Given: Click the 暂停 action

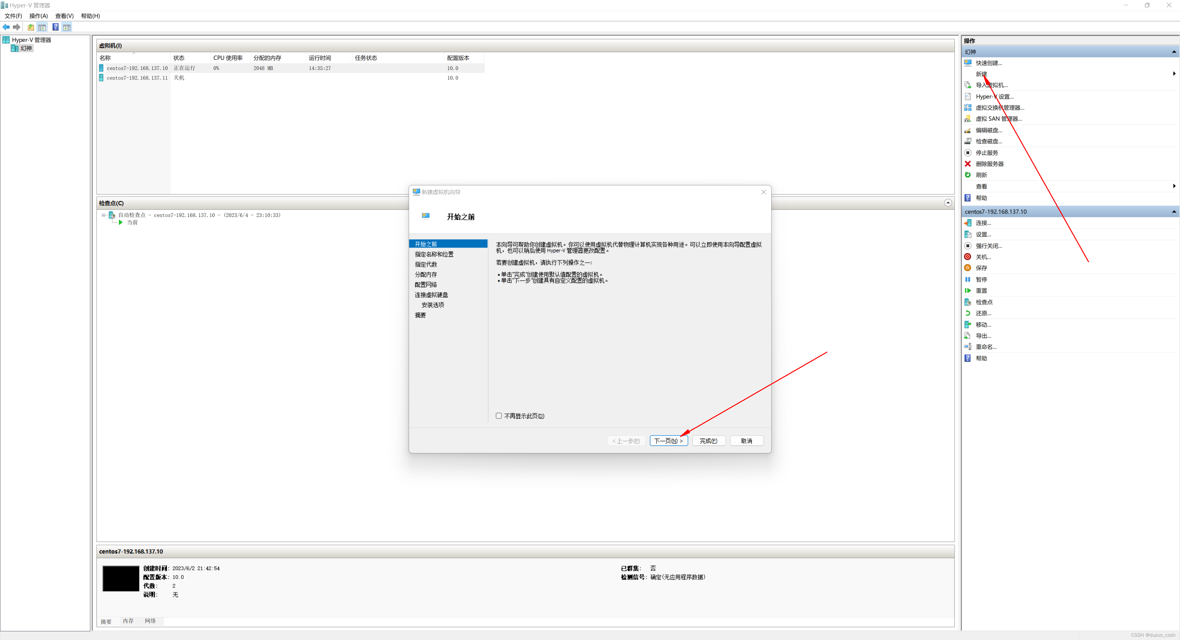Looking at the screenshot, I should pos(981,279).
